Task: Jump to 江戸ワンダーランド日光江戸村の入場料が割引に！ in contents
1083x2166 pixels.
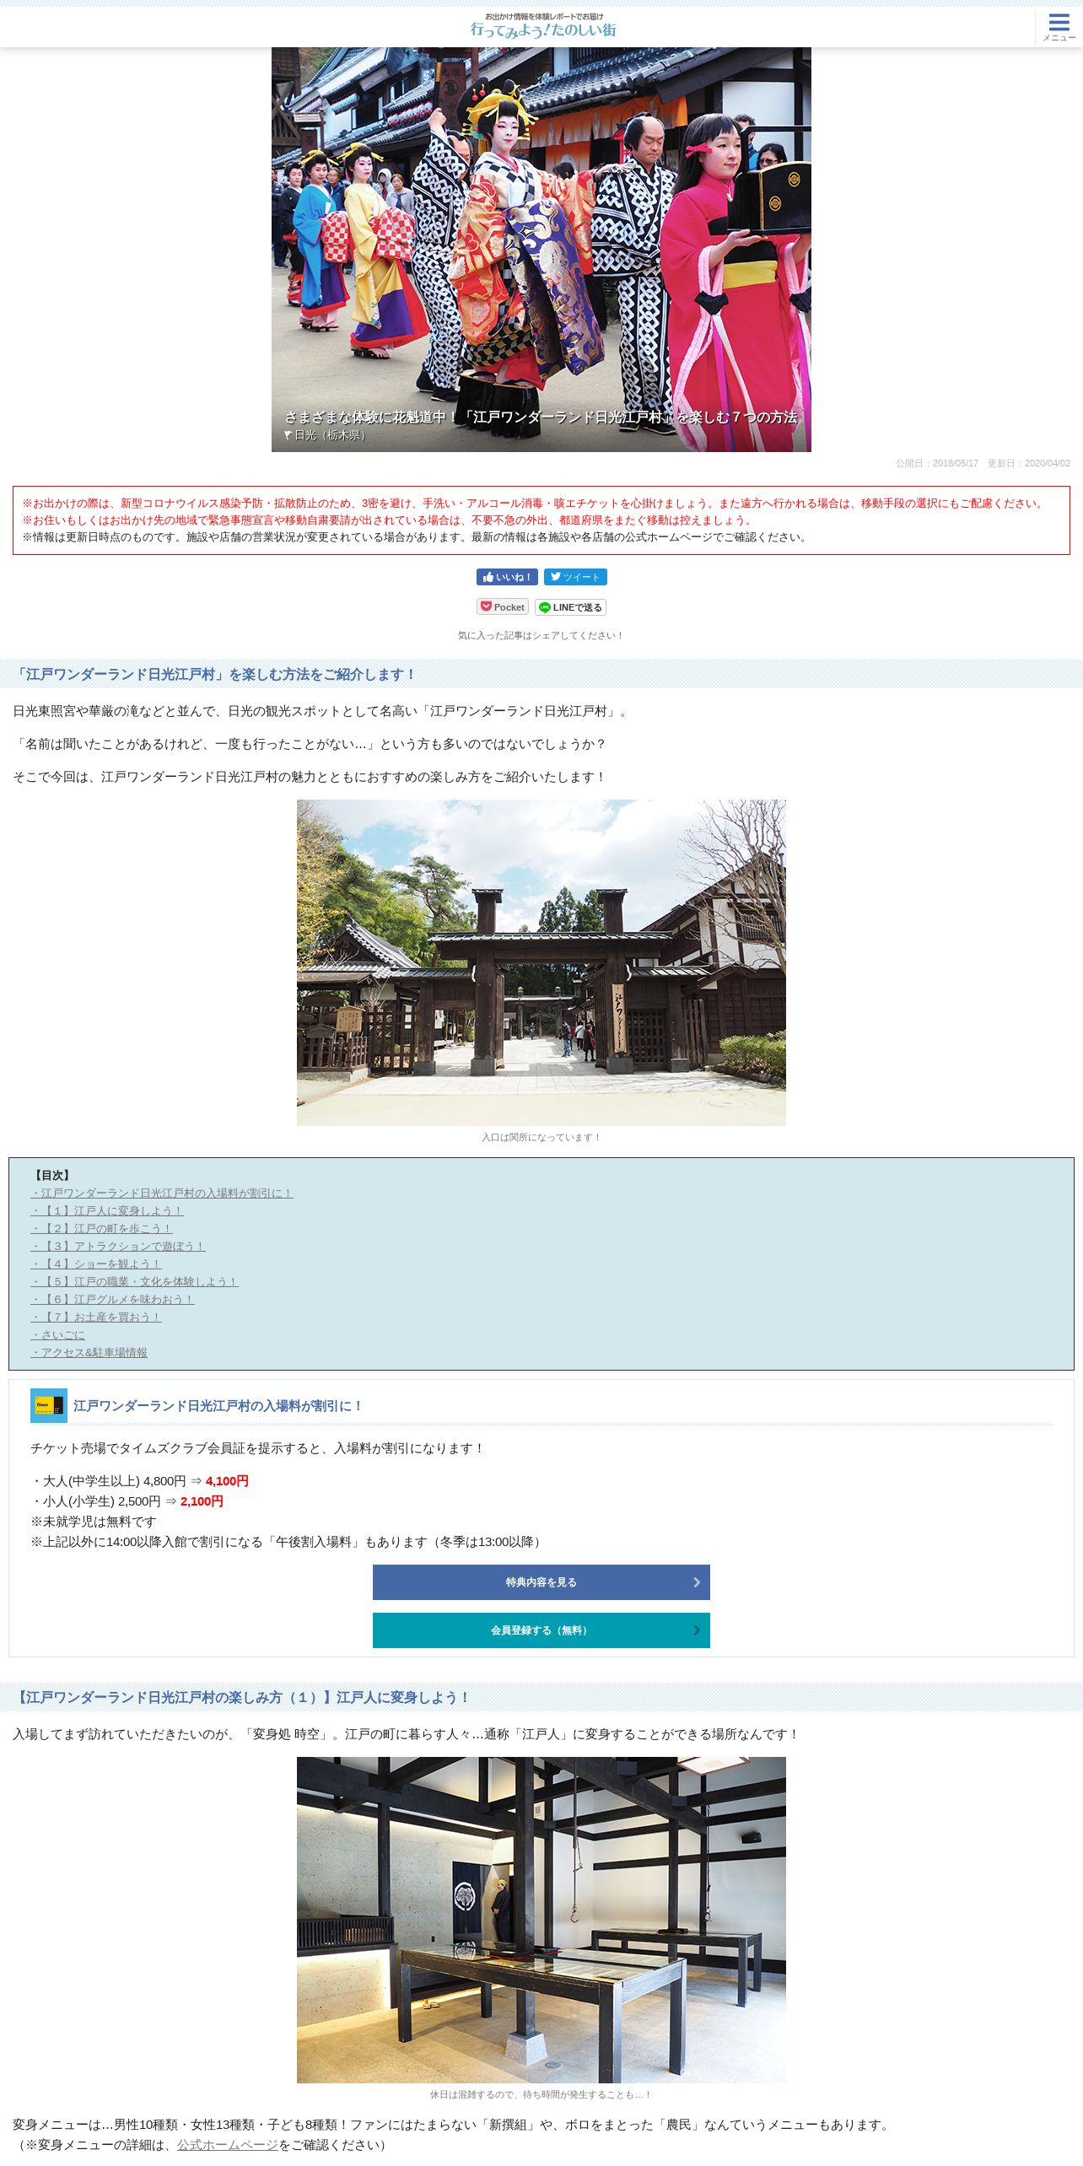Action: (162, 1193)
